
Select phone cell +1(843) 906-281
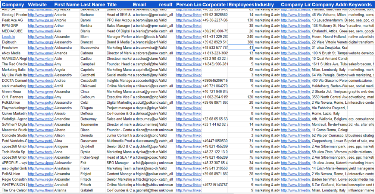coord(215,64)
